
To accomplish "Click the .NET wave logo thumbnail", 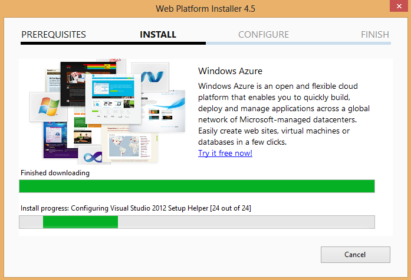I will click(x=150, y=77).
